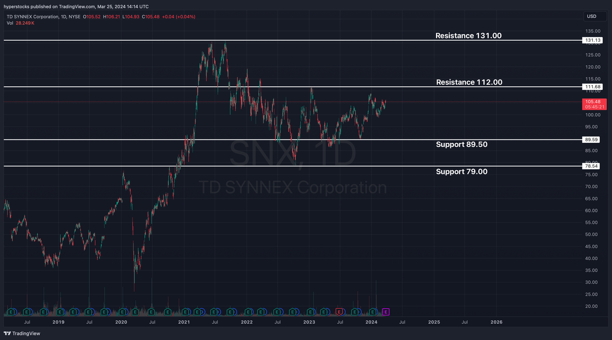Viewport: 612px width, 340px height.
Task: Click the 131.13 price label on the right axis
Action: pos(592,40)
